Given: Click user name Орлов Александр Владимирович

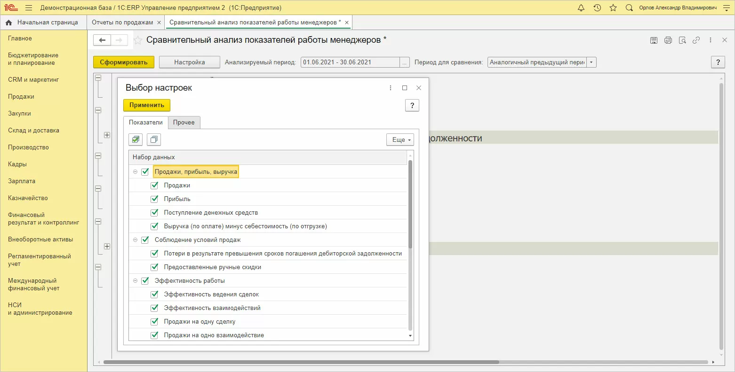Looking at the screenshot, I should pos(678,8).
